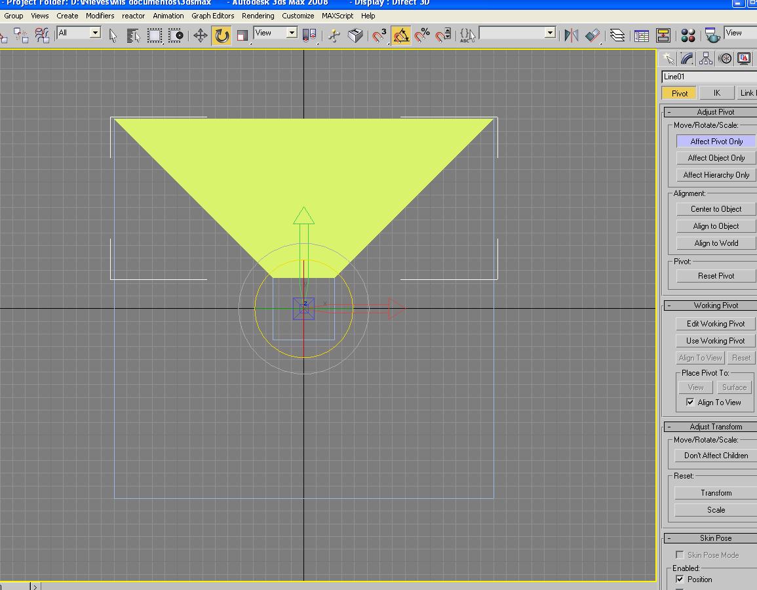Select the Pivot tab in Hierarchy panel
Image resolution: width=757 pixels, height=590 pixels.
[679, 93]
